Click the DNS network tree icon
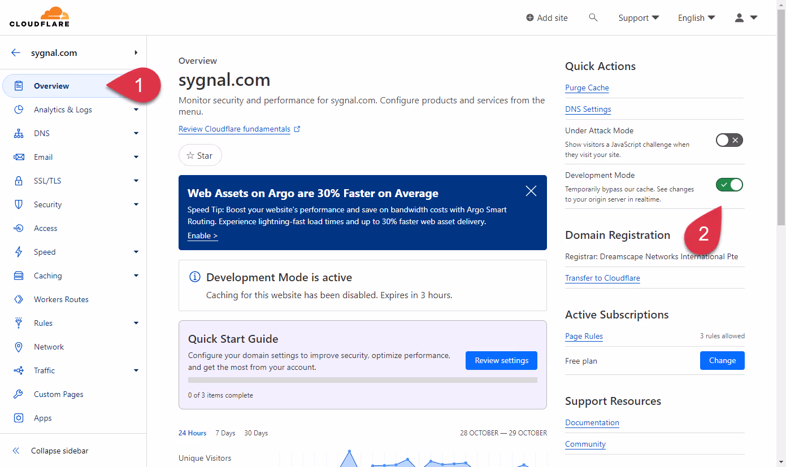This screenshot has width=786, height=467. (x=19, y=133)
